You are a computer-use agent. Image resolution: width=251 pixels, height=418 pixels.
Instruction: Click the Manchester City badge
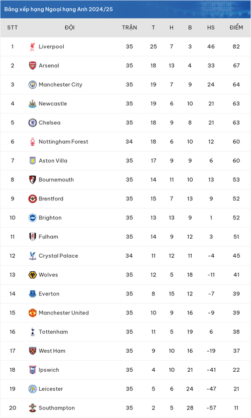[33, 84]
